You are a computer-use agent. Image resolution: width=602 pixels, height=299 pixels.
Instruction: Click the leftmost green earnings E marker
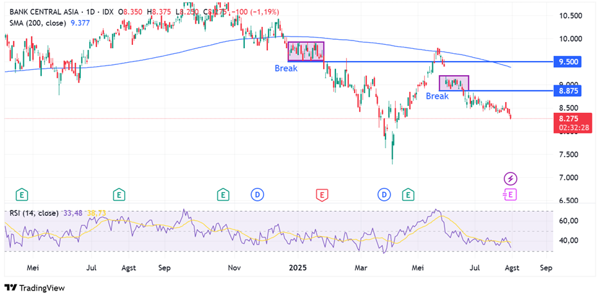click(22, 194)
